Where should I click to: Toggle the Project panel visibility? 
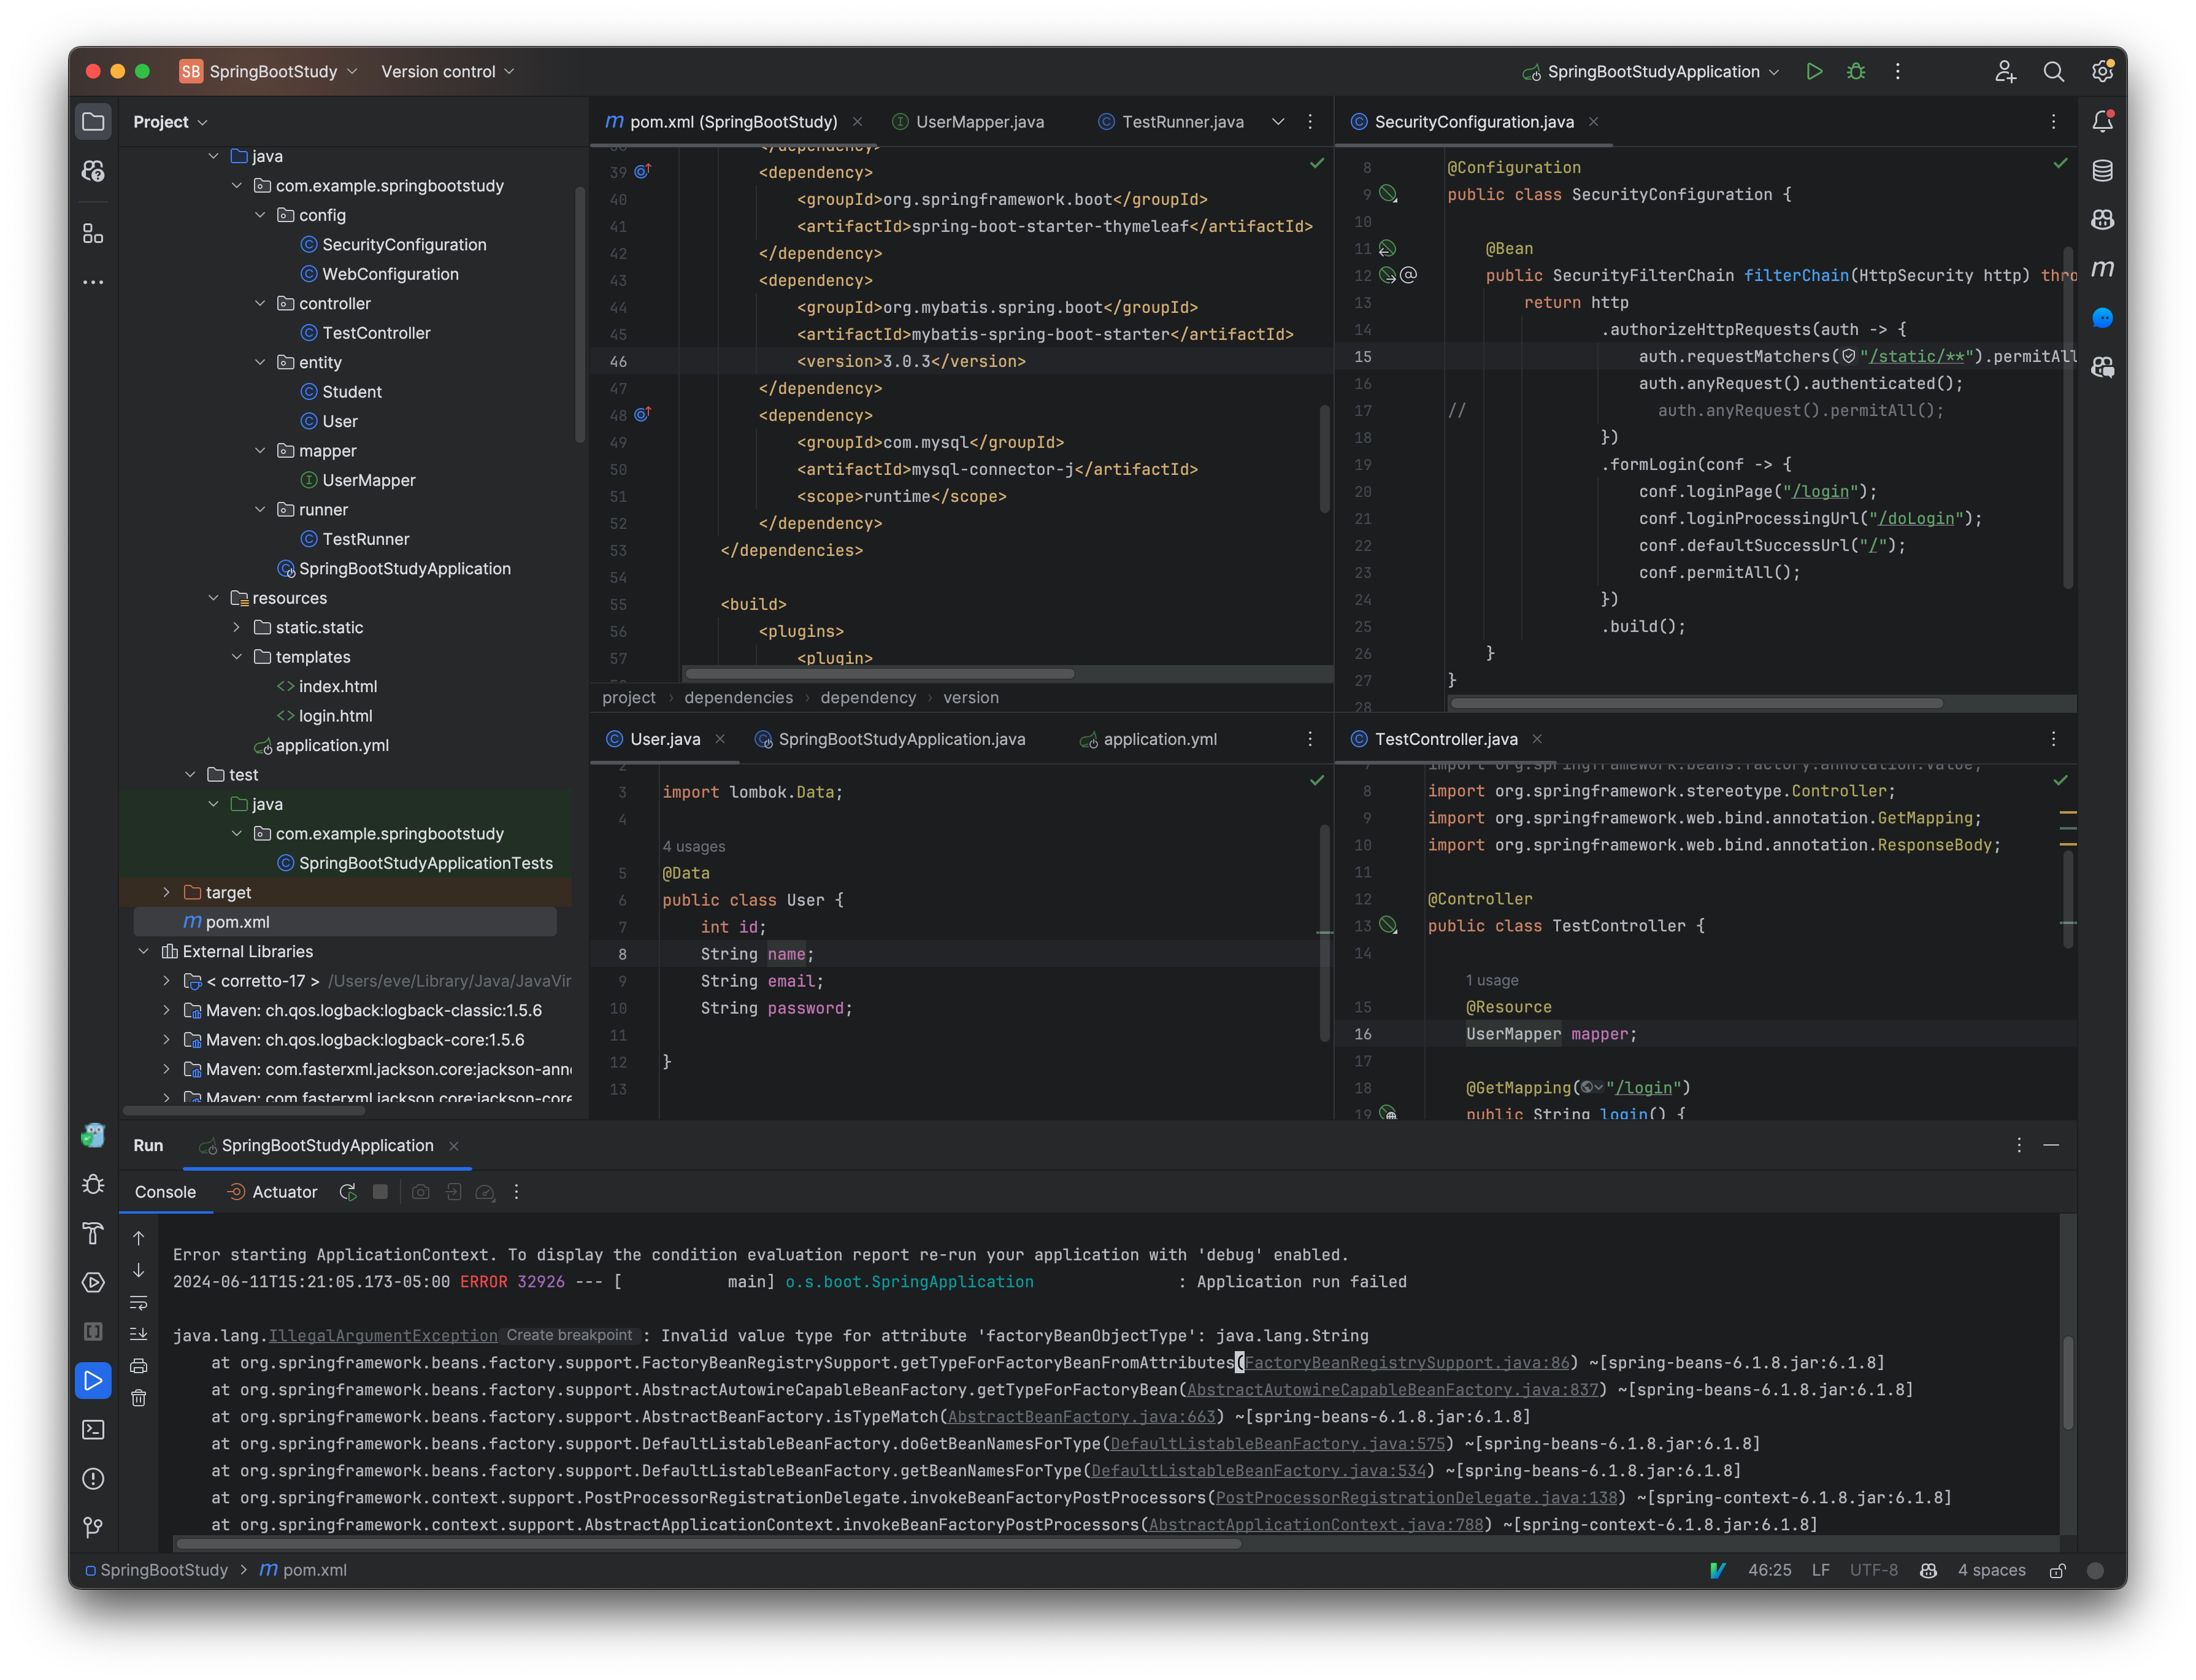(x=93, y=121)
